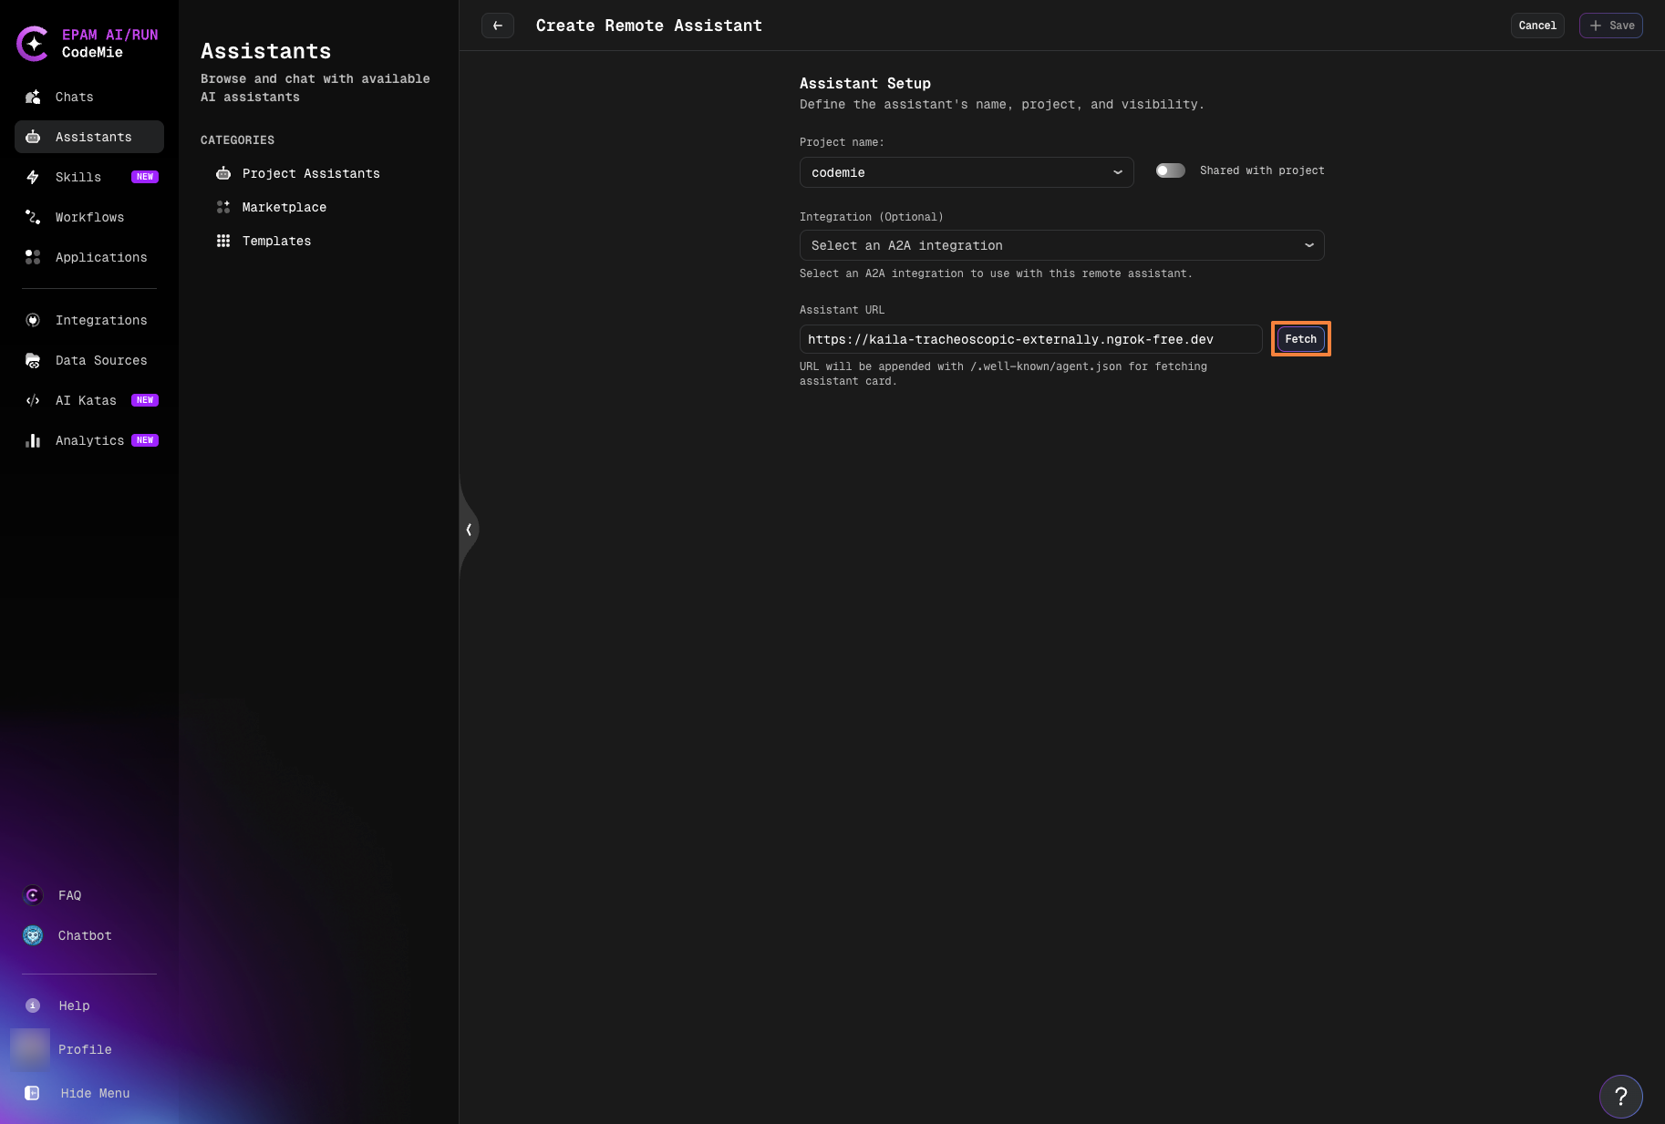
Task: Open Workflows via its sidebar icon
Action: click(33, 218)
